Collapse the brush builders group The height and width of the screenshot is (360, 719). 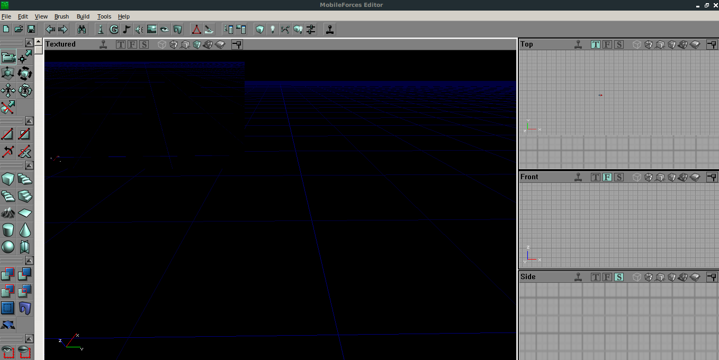[30, 165]
